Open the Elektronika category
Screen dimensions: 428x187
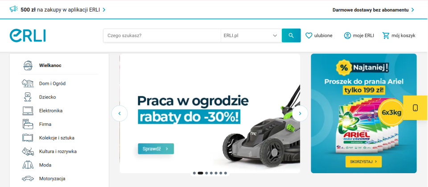click(x=51, y=111)
